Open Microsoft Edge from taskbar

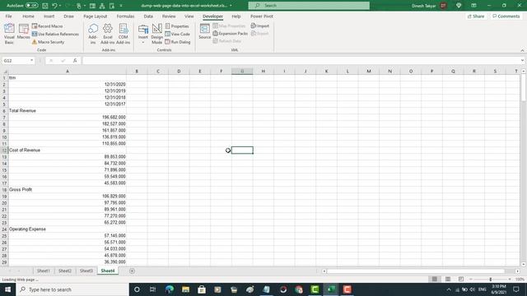click(x=170, y=289)
